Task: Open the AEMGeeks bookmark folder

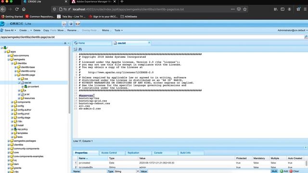Action: (x=129, y=17)
